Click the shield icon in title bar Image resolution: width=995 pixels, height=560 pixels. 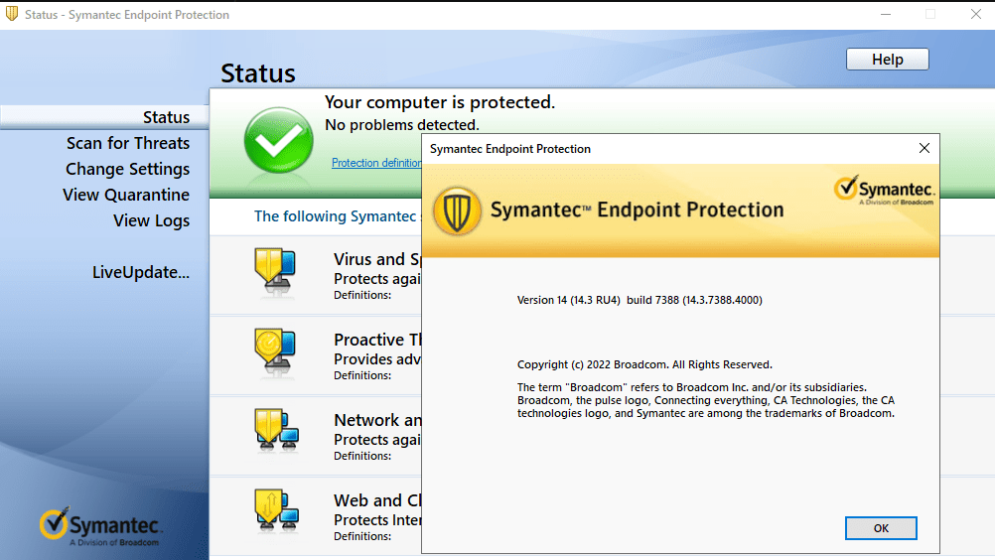pos(12,14)
